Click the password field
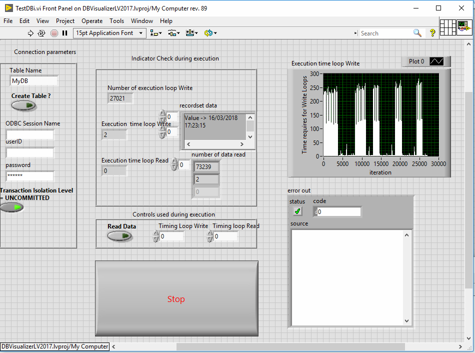This screenshot has width=475, height=353. 30,175
